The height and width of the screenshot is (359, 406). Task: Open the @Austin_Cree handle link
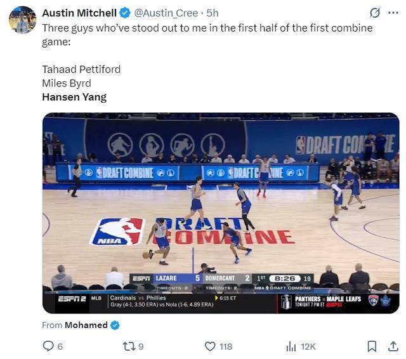click(x=166, y=13)
